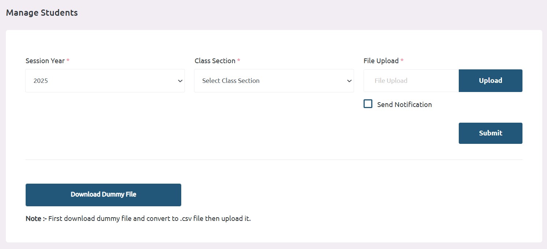Screen dimensions: 547x249
Task: Click the red asterisk next to Session Year
Action: click(x=68, y=61)
